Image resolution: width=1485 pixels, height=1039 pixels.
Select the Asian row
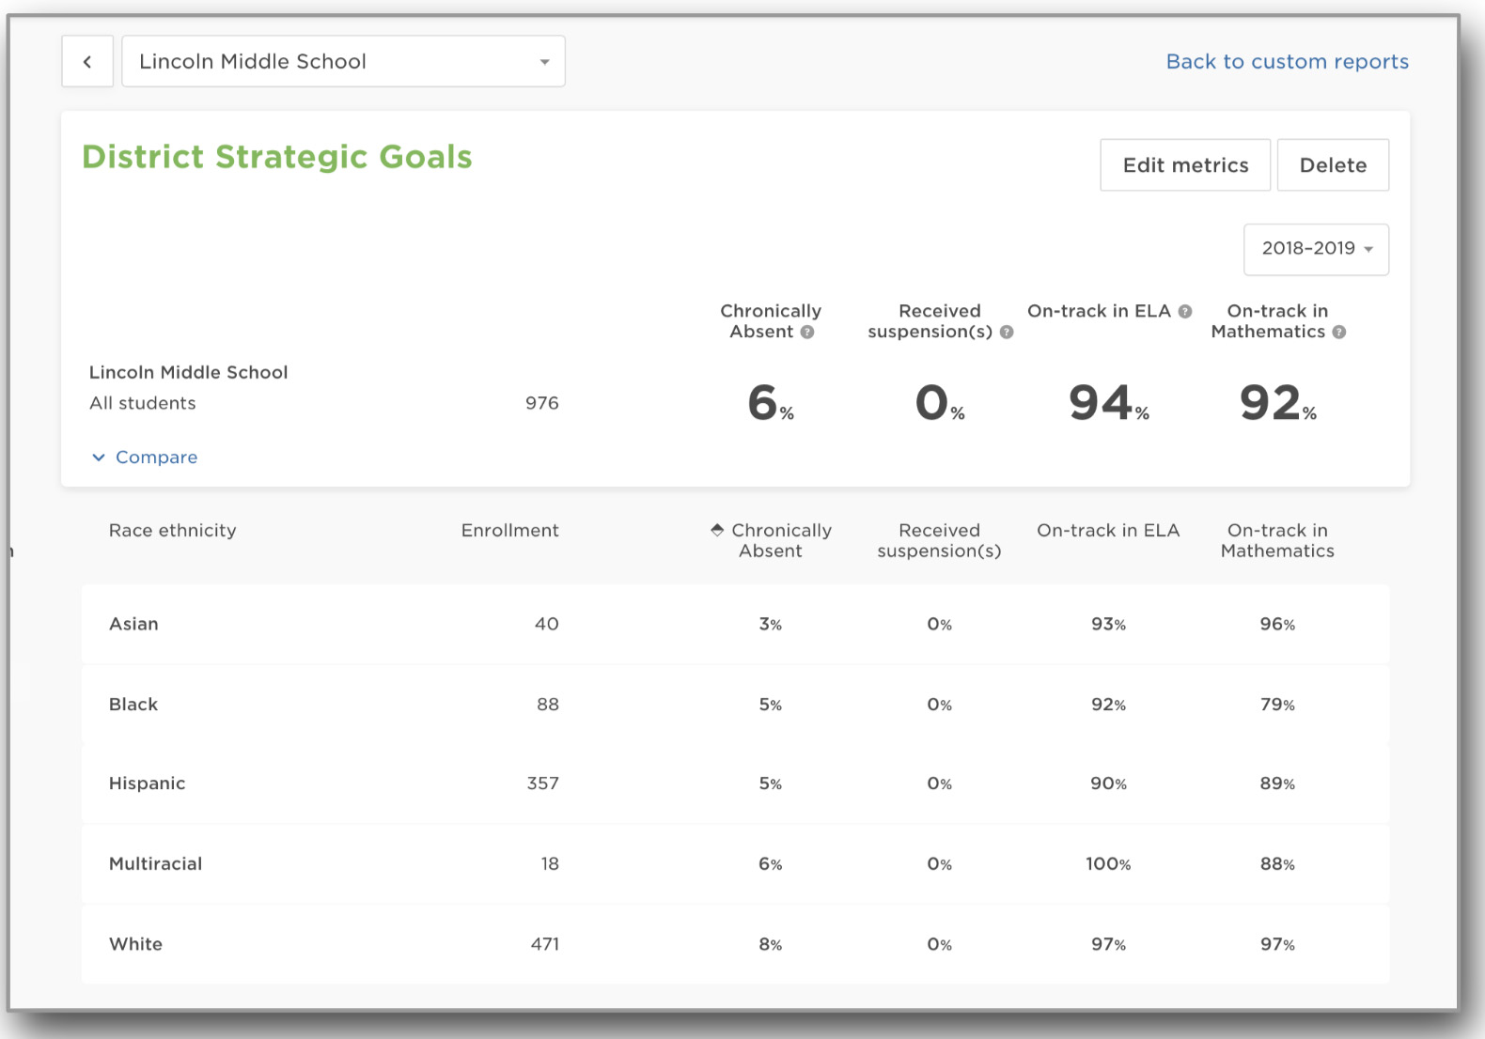click(x=133, y=625)
